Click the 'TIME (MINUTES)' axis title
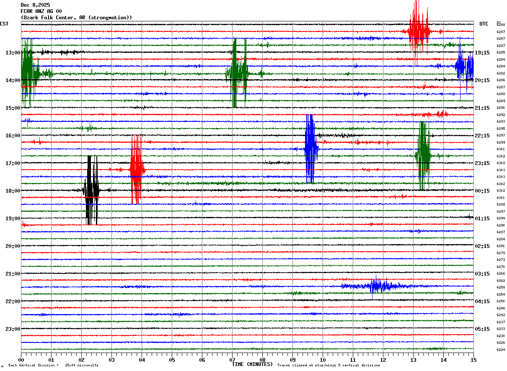This screenshot has height=371, width=507. pyautogui.click(x=252, y=364)
